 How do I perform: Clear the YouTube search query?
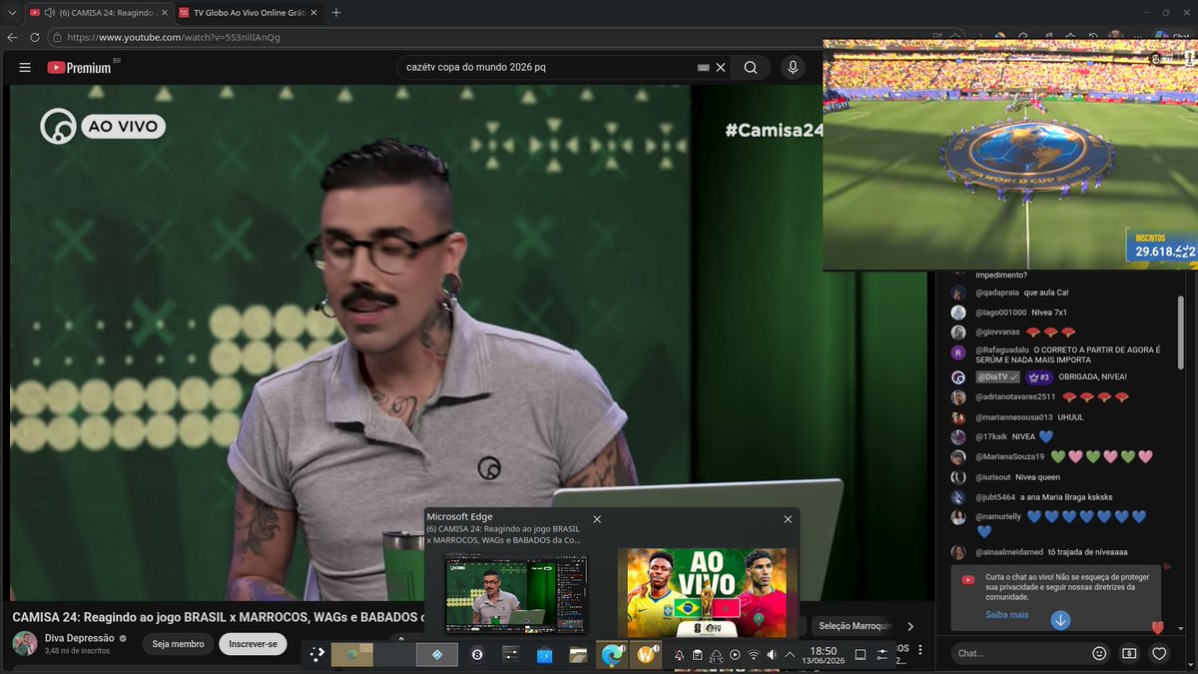[x=721, y=67]
